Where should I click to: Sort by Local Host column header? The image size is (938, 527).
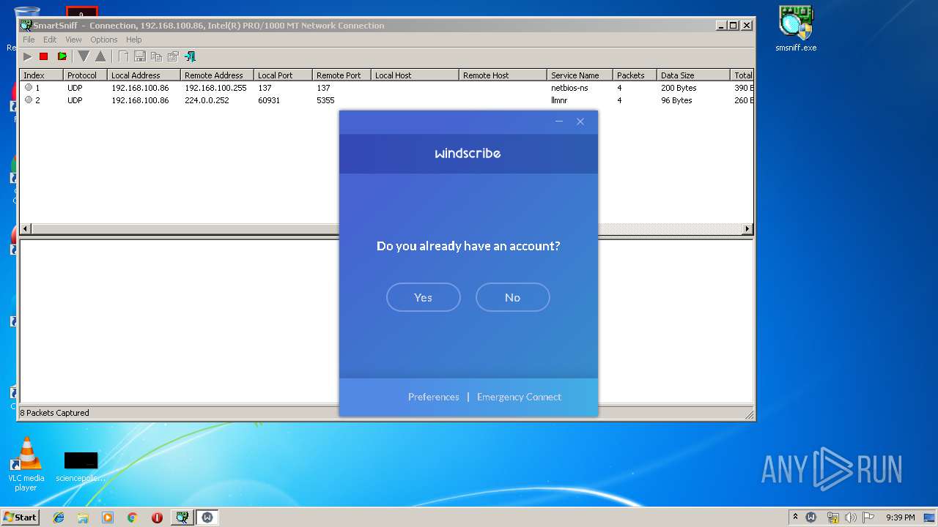pyautogui.click(x=415, y=75)
